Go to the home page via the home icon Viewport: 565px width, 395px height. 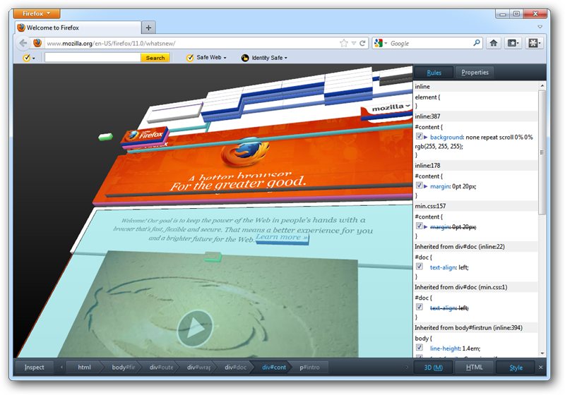pyautogui.click(x=494, y=43)
